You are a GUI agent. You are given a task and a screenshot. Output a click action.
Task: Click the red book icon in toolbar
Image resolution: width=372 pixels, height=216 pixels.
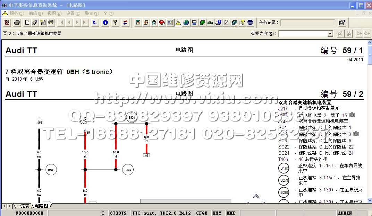pos(162,22)
